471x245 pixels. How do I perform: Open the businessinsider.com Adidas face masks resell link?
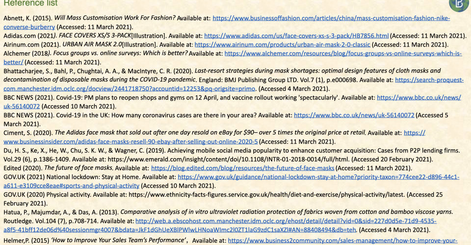(131, 142)
